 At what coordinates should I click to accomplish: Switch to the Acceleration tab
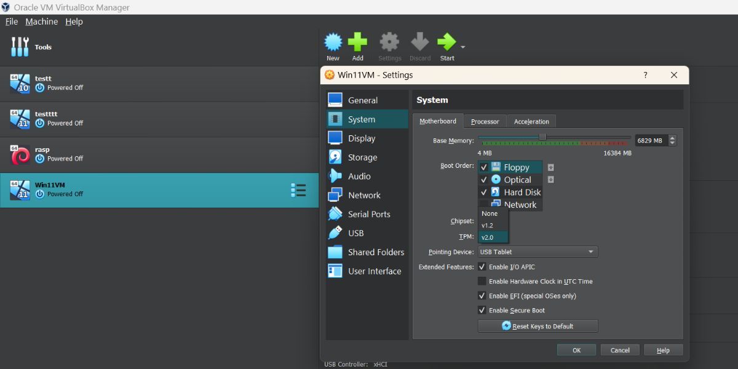pyautogui.click(x=531, y=121)
